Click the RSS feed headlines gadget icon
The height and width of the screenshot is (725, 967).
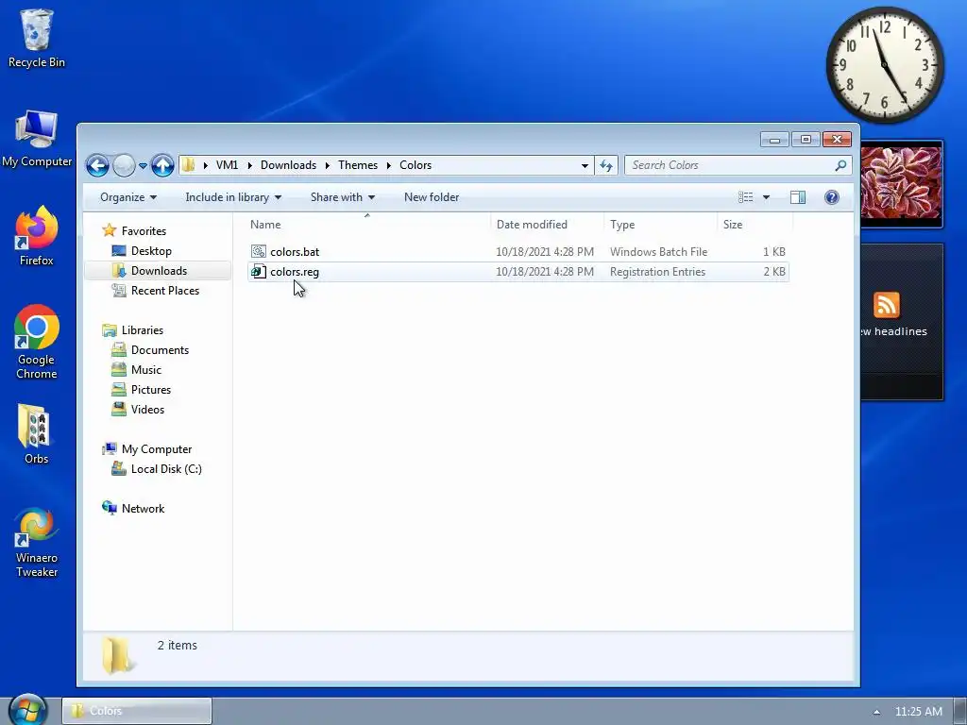886,305
